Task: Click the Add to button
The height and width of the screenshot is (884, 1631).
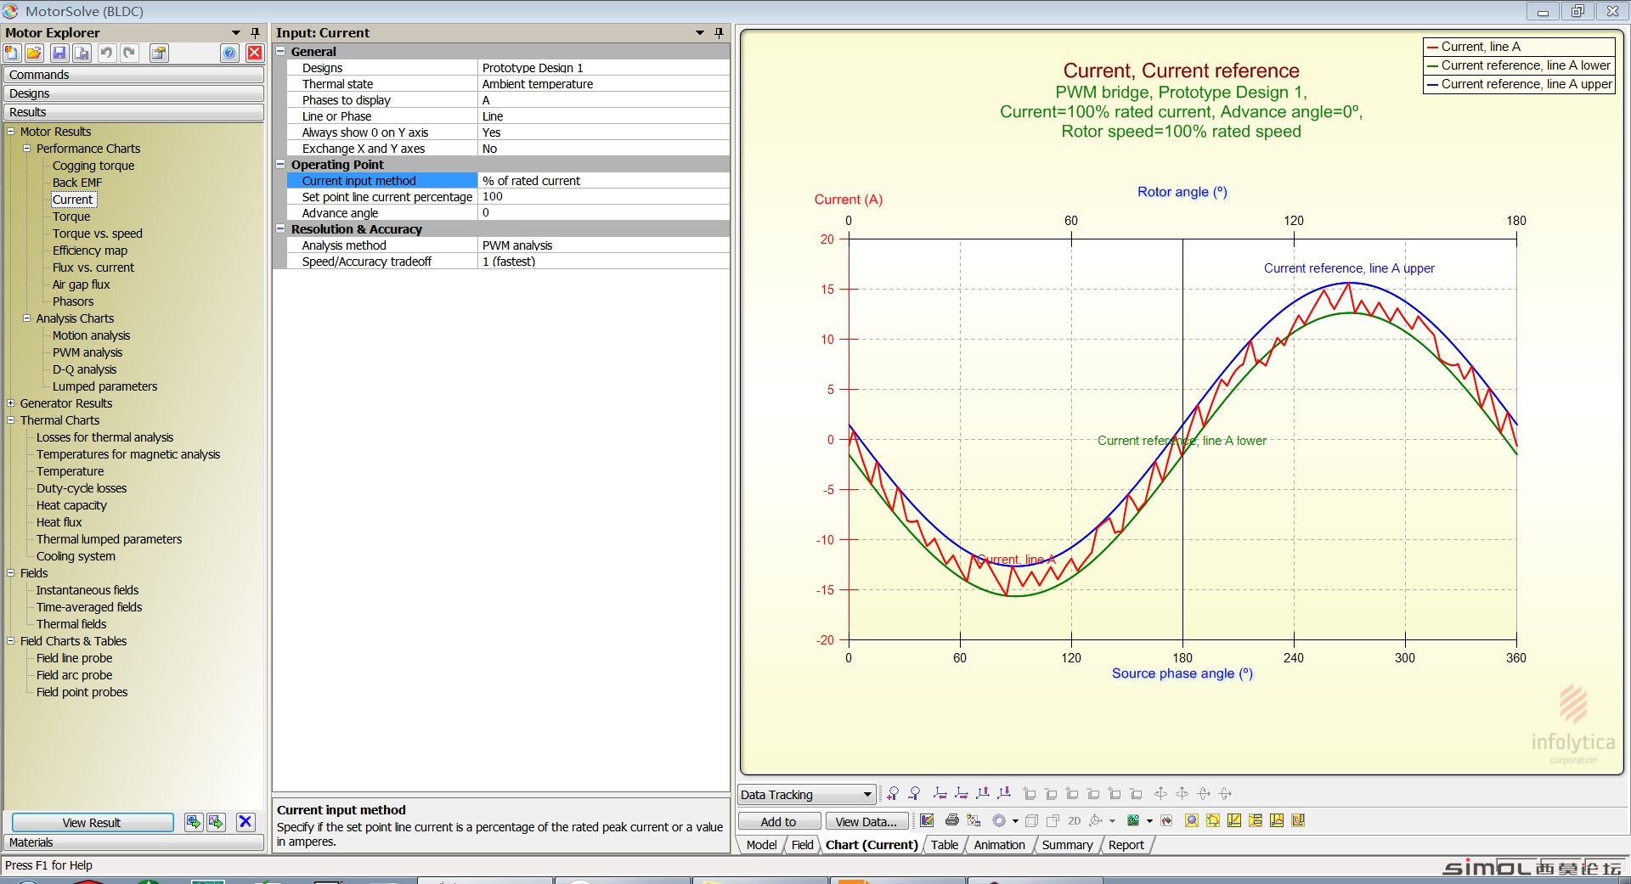Action: point(779,821)
